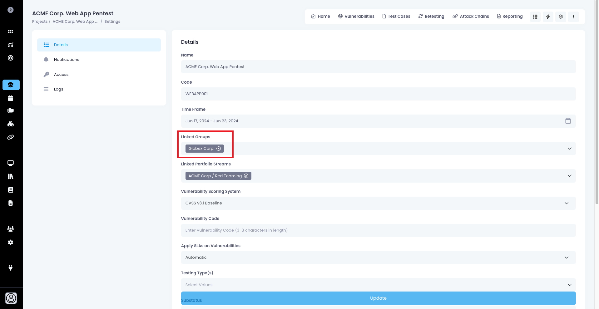The image size is (599, 309).
Task: Open the Attack Chains tab
Action: pos(471,16)
